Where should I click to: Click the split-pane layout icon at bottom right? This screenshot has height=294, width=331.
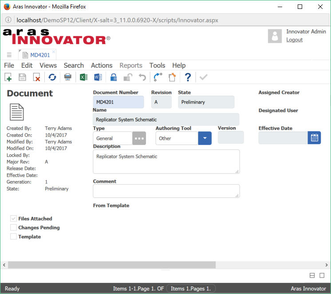312,275
